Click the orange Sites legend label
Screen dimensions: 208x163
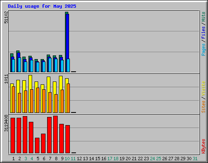click(x=203, y=107)
